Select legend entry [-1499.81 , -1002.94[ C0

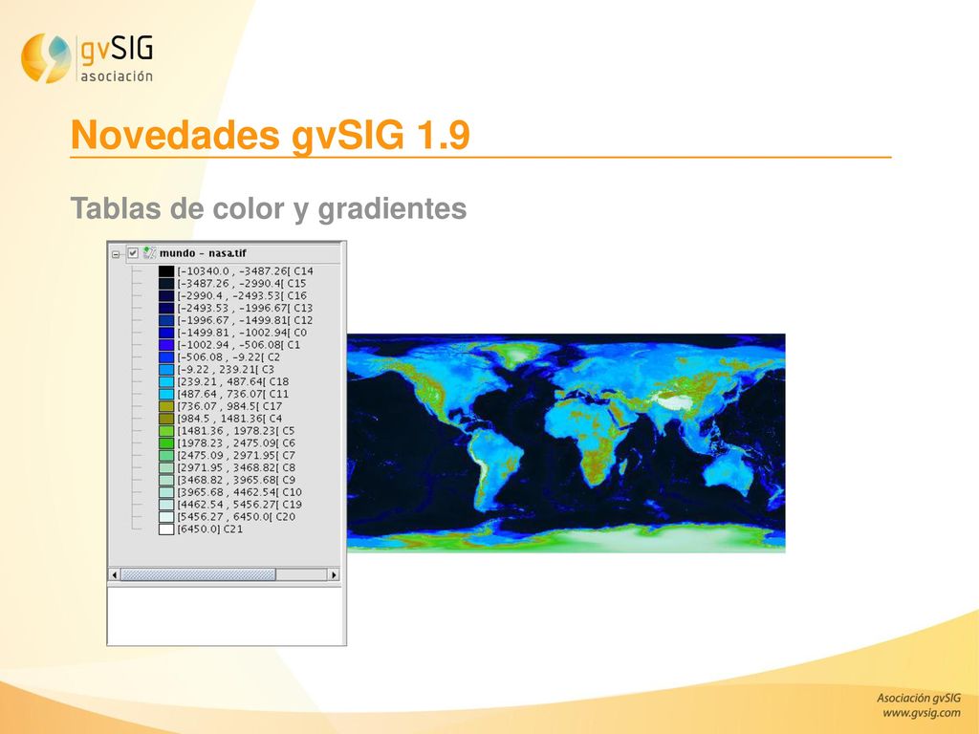(x=242, y=333)
